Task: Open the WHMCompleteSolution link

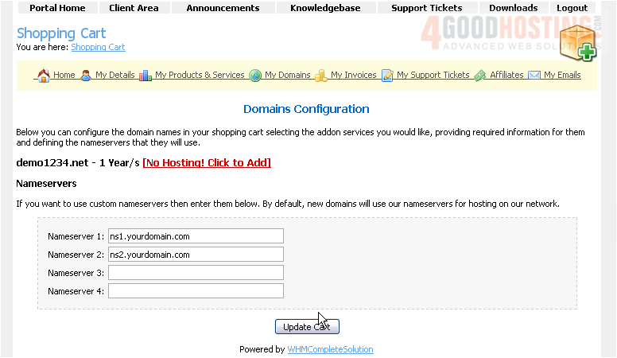Action: tap(330, 349)
